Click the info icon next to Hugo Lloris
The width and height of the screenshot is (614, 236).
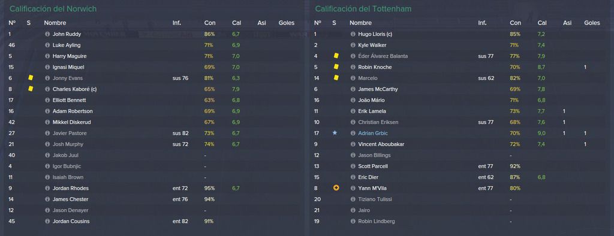353,34
